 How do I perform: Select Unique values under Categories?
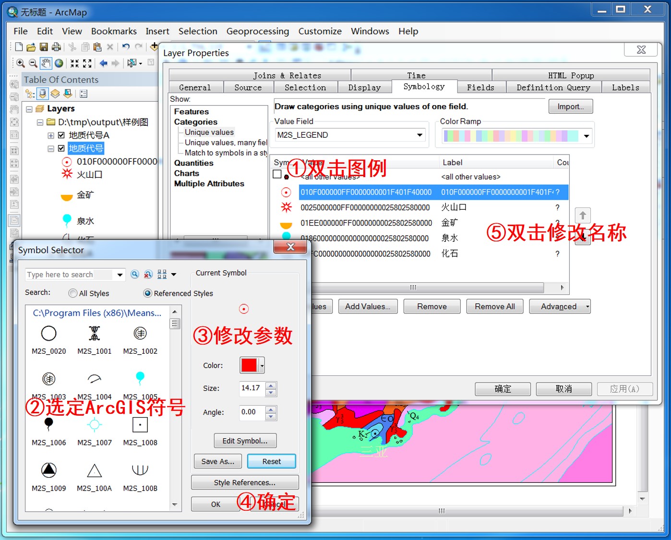pos(209,132)
